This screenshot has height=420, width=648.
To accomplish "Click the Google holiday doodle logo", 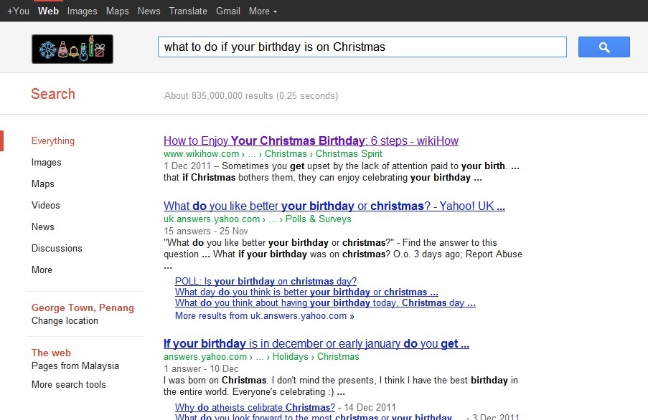I will (72, 49).
